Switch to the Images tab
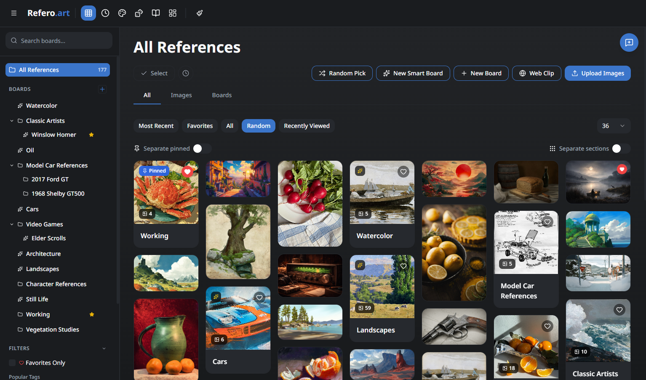646x380 pixels. [181, 95]
